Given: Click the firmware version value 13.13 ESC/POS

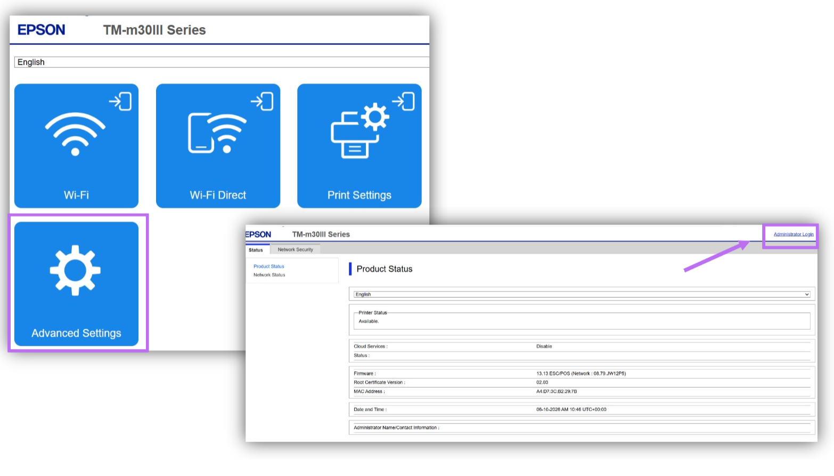Looking at the screenshot, I should pyautogui.click(x=581, y=373).
